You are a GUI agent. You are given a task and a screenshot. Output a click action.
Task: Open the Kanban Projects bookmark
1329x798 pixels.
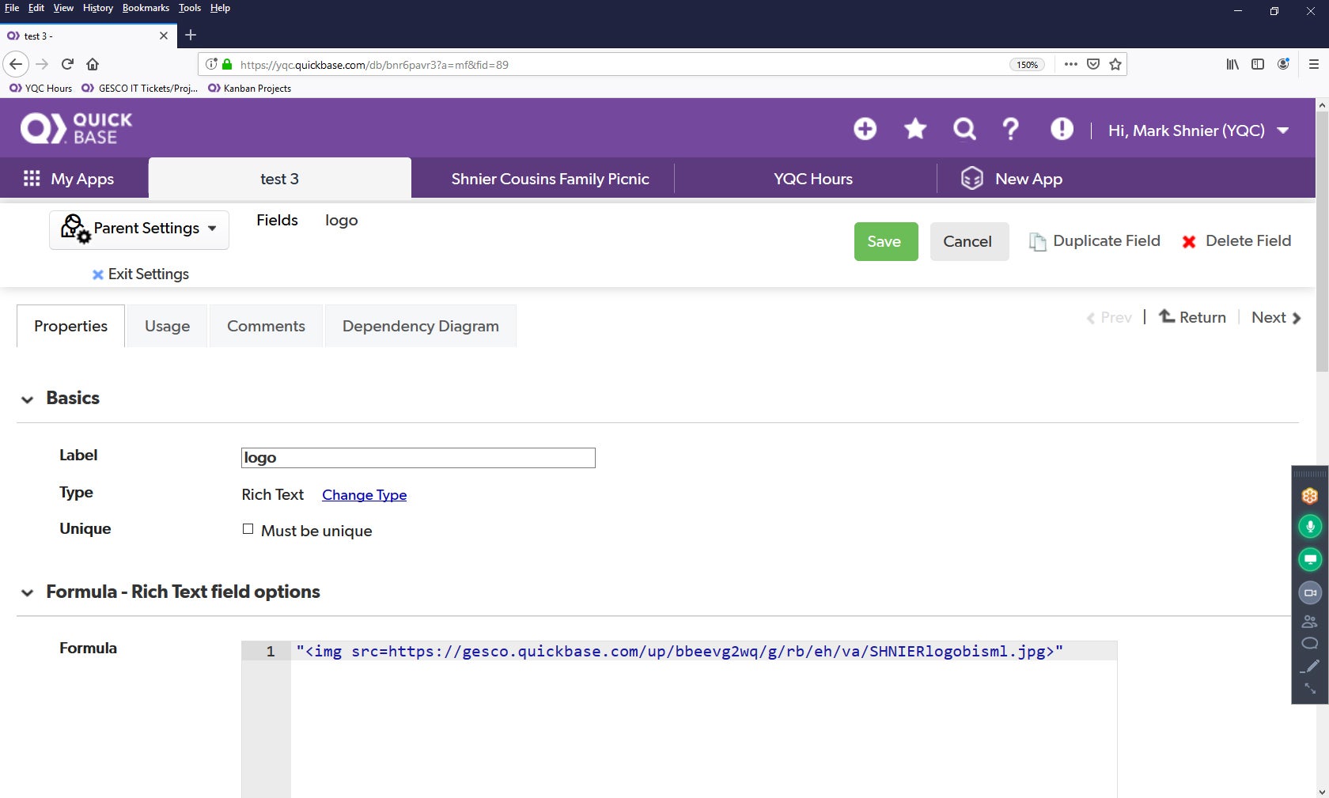[250, 89]
